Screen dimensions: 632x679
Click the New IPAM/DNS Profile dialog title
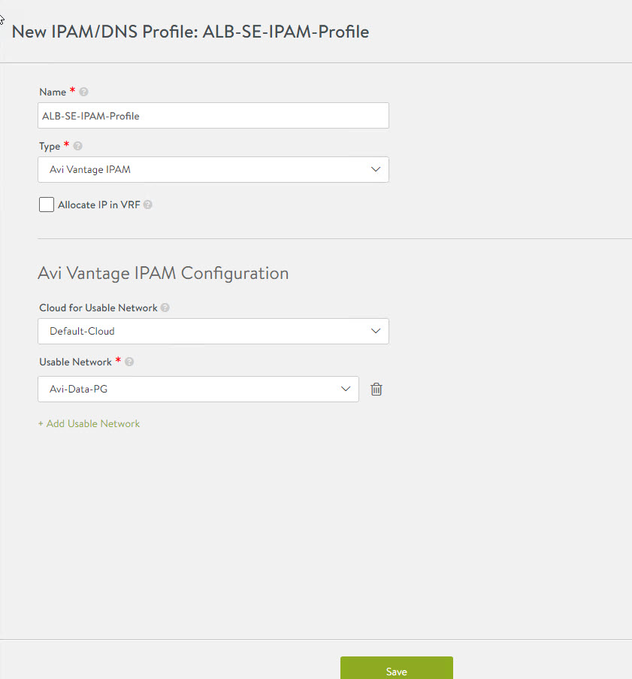(190, 32)
